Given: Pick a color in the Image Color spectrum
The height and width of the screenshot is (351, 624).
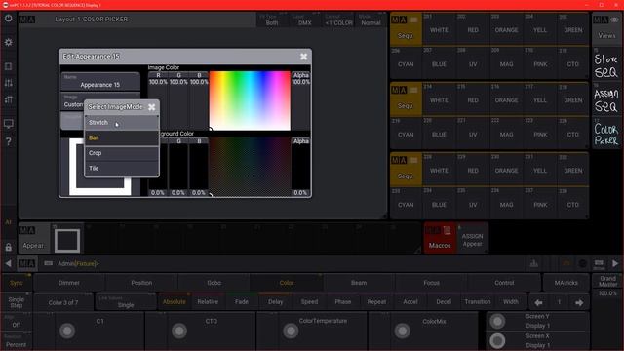Looking at the screenshot, I should click(x=250, y=100).
